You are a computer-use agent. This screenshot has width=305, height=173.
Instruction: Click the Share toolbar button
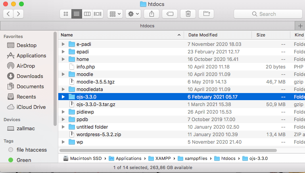(152, 14)
